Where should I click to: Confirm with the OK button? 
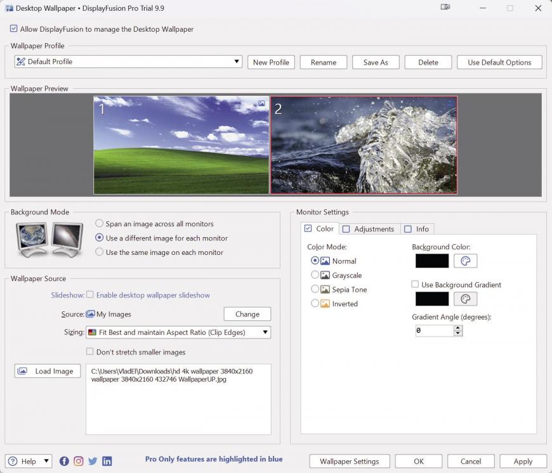pos(419,461)
